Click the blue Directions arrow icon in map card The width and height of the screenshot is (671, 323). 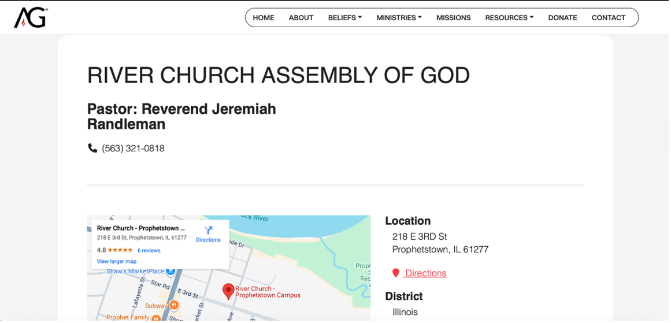[x=209, y=230]
